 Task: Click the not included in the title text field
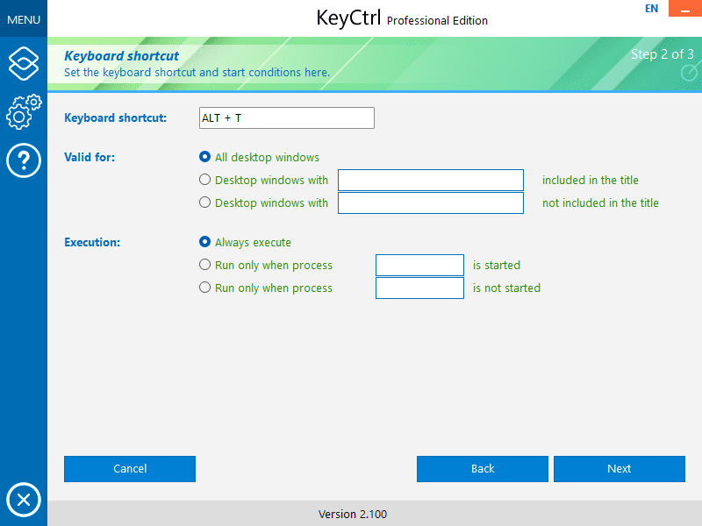431,203
